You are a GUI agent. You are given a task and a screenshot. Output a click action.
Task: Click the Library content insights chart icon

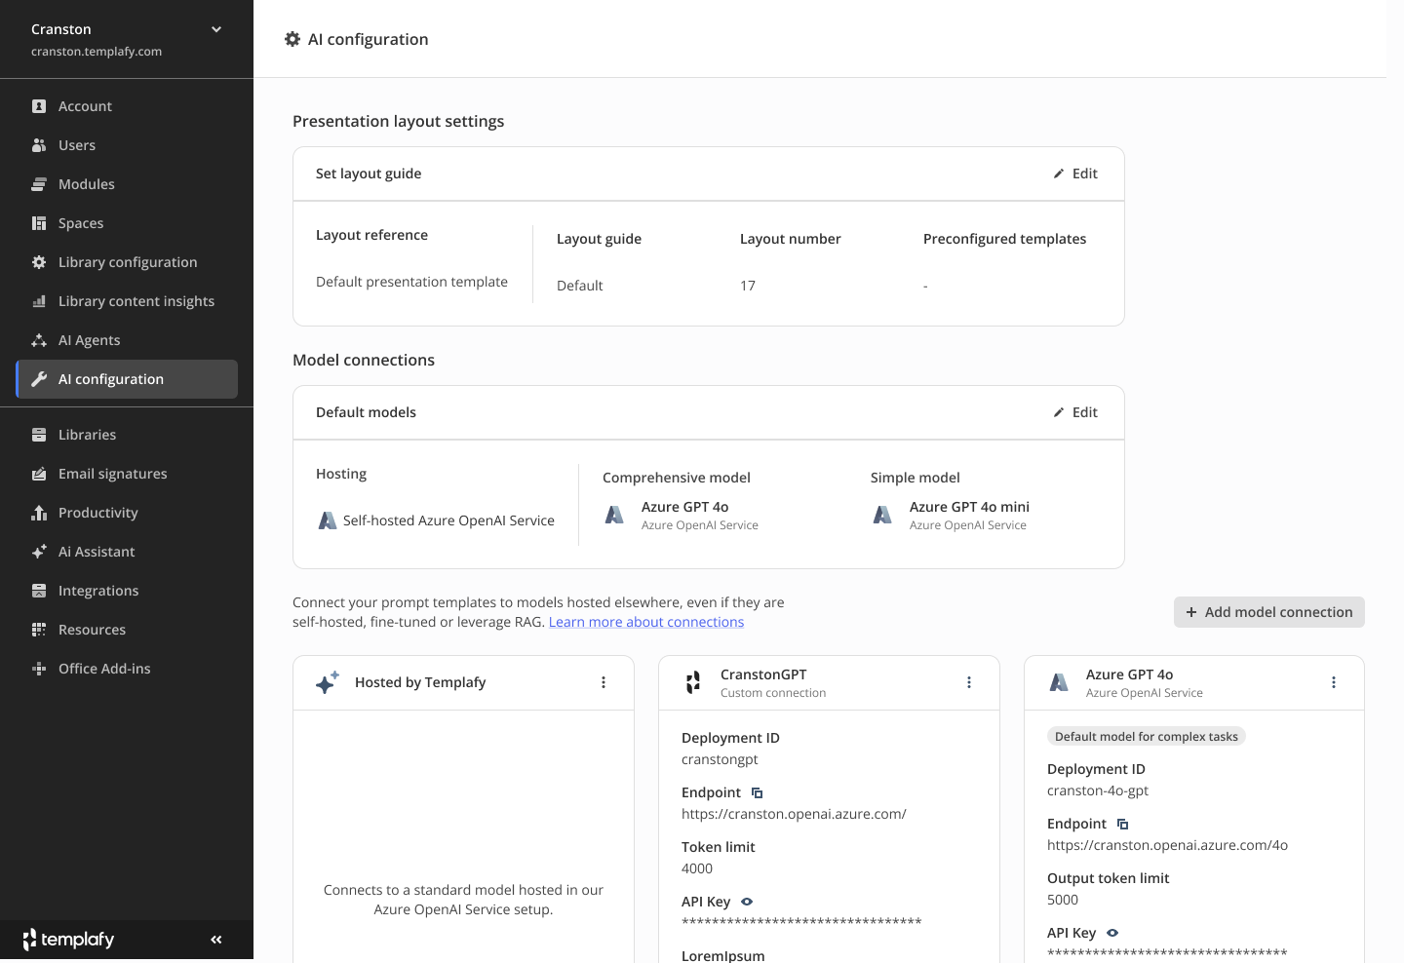point(39,301)
